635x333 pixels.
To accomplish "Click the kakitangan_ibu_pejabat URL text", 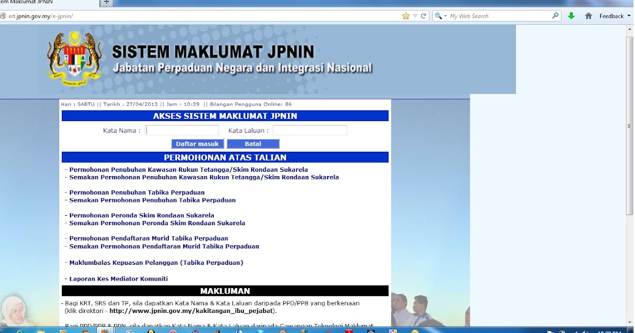I will pyautogui.click(x=191, y=311).
